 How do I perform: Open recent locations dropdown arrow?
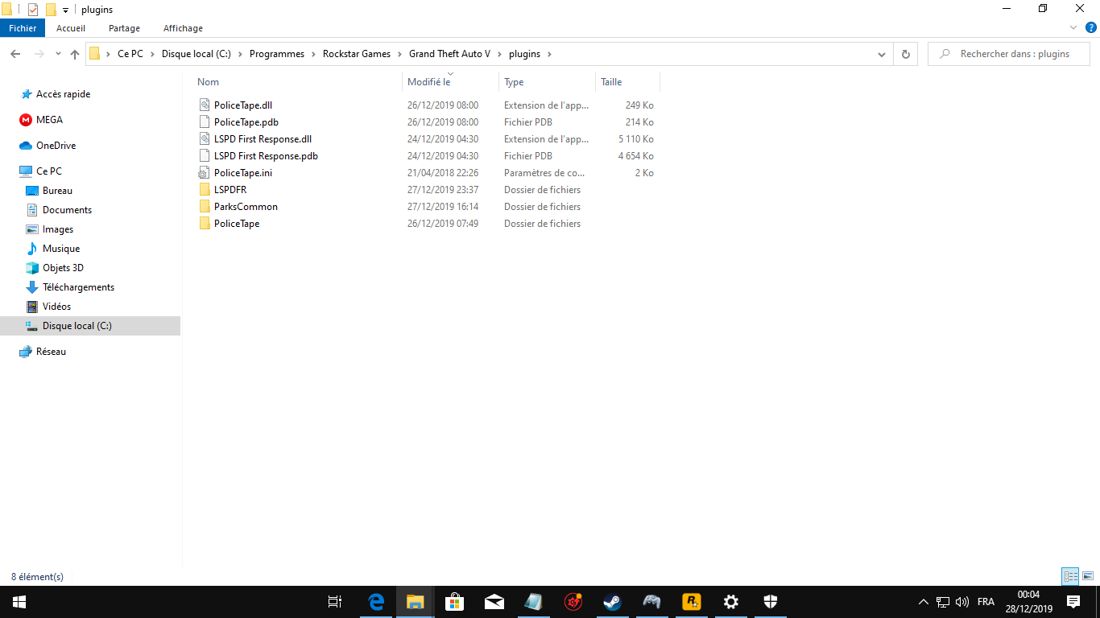(58, 54)
